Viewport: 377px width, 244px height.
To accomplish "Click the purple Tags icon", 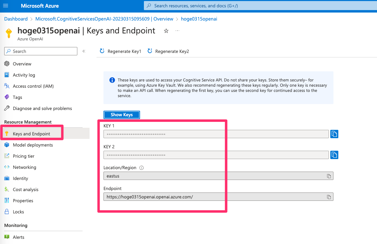I will (7, 97).
